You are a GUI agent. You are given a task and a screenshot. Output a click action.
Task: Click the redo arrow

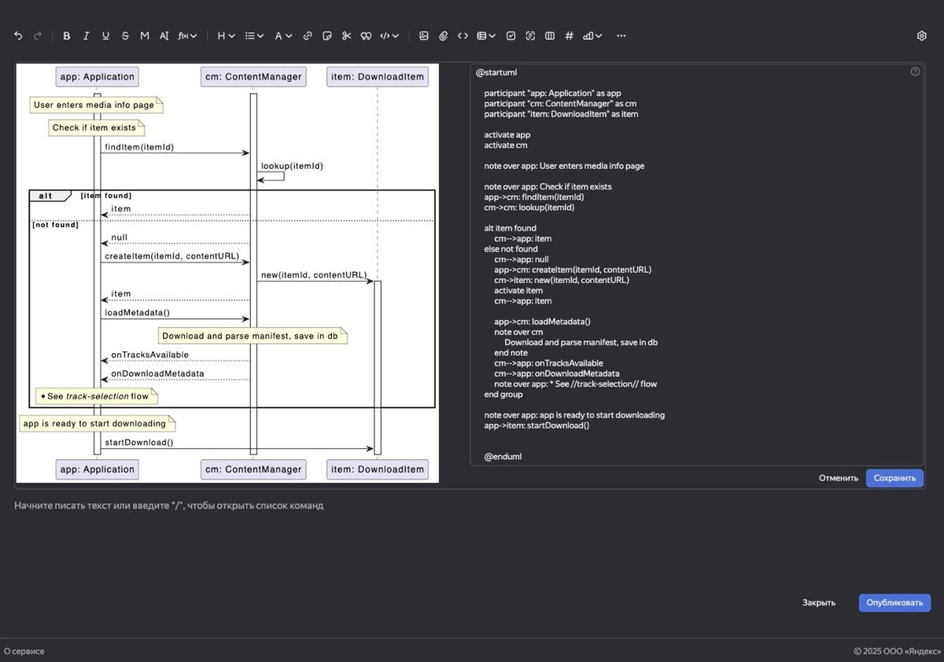37,35
